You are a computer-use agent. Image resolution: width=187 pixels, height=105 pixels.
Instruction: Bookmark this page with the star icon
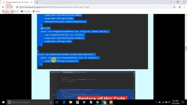pyautogui.click(x=174, y=7)
